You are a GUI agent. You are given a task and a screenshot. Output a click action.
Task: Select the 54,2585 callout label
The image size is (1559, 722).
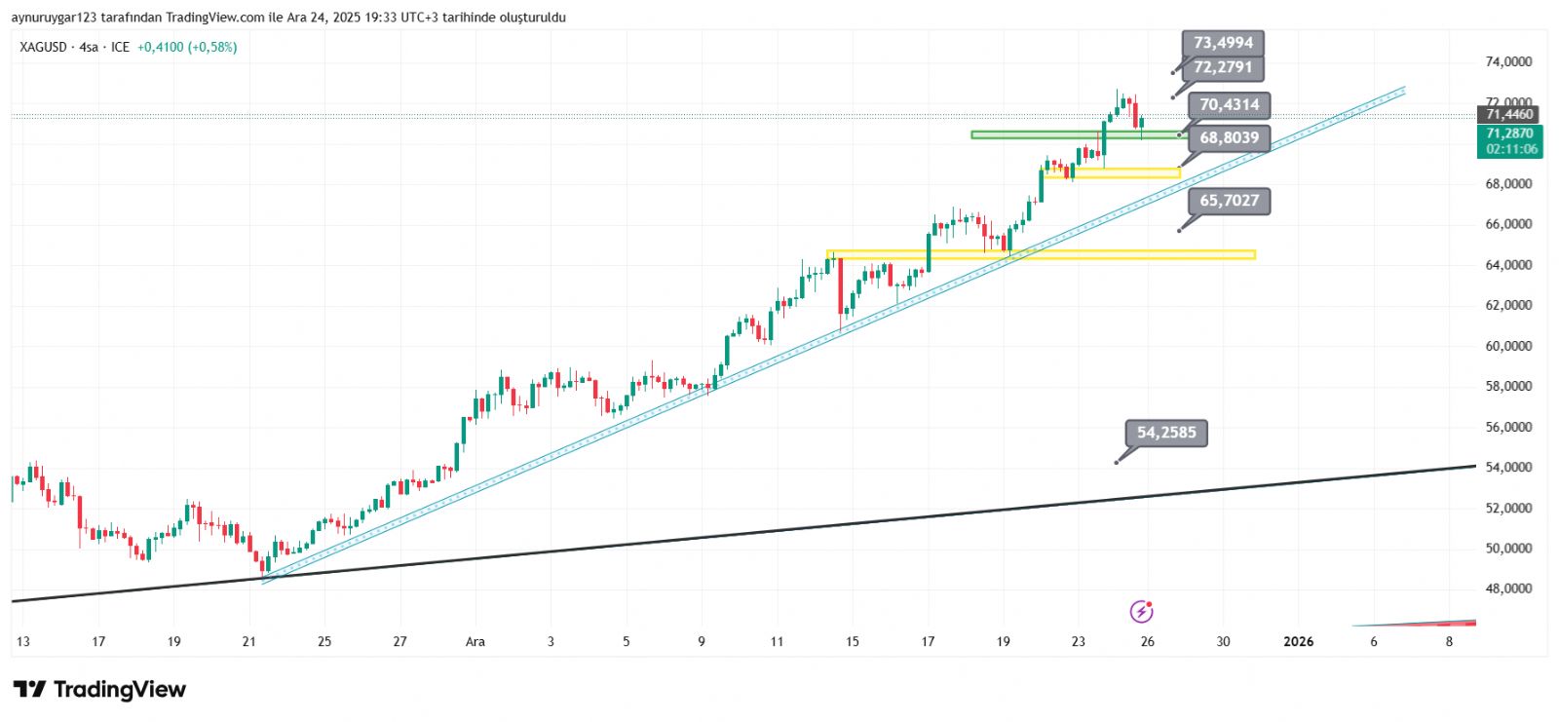pyautogui.click(x=1165, y=433)
